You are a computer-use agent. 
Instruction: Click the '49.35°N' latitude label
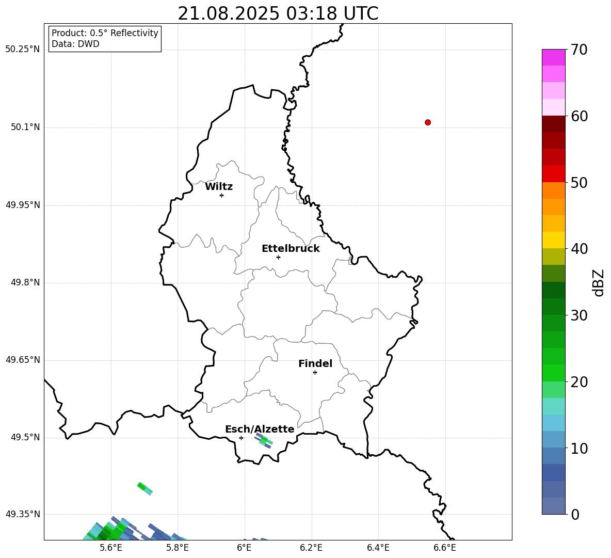(23, 514)
